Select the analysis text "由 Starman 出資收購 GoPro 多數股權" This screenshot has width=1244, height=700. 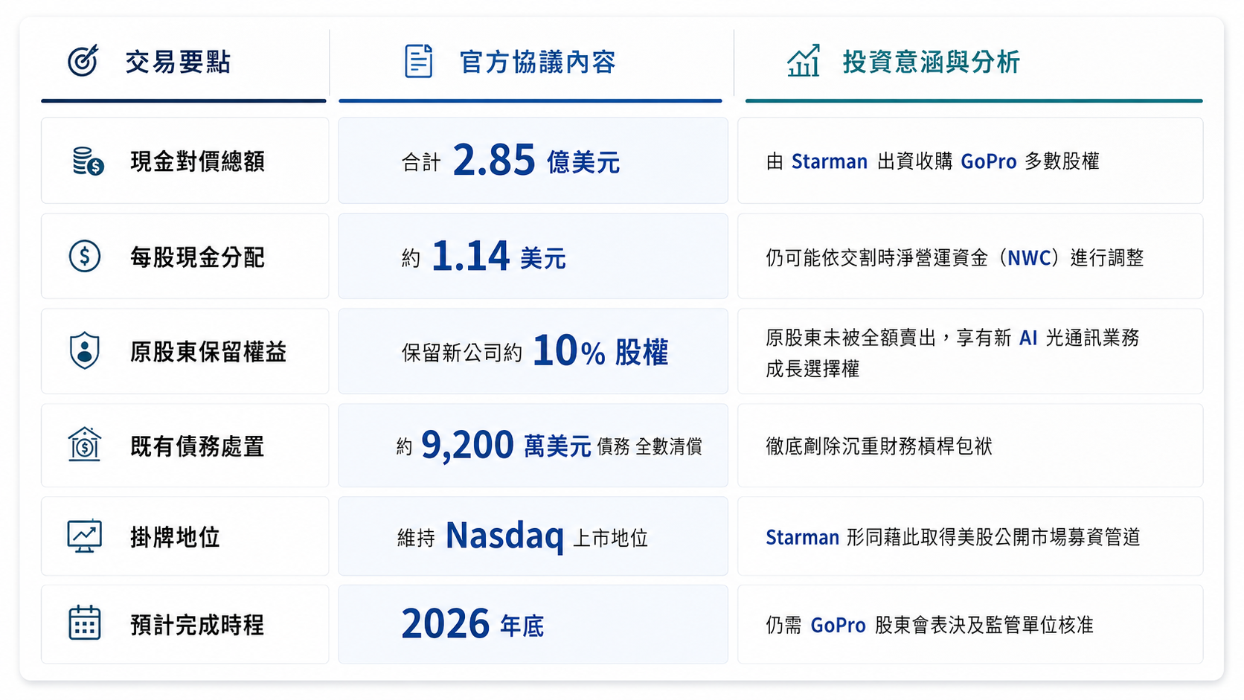click(933, 161)
